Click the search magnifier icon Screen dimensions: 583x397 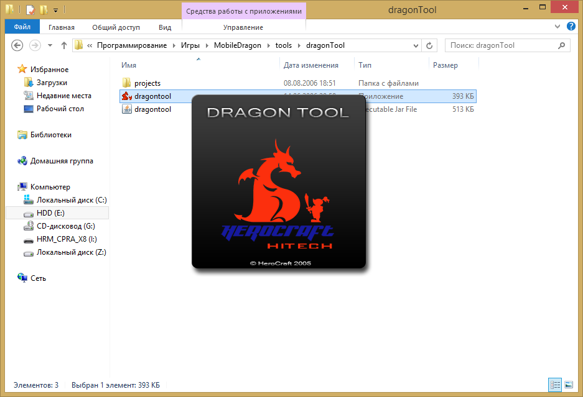[561, 45]
